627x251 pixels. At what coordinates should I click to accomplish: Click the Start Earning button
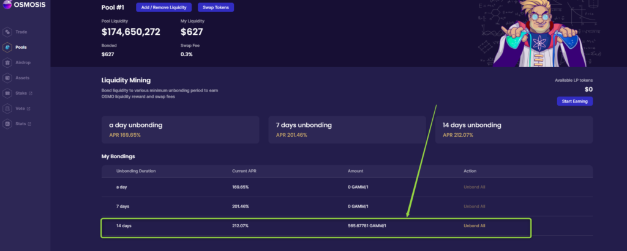574,101
